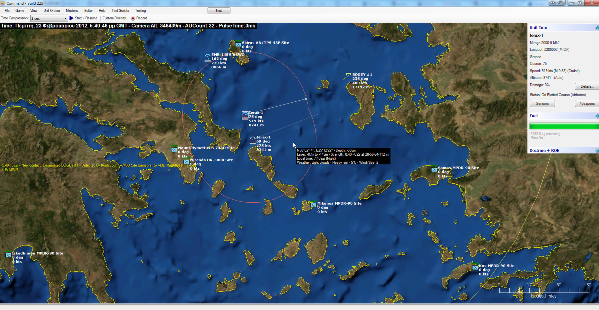Select the Likodhimon MPDR-90 Site icon
Image resolution: width=599 pixels, height=310 pixels.
tap(9, 255)
